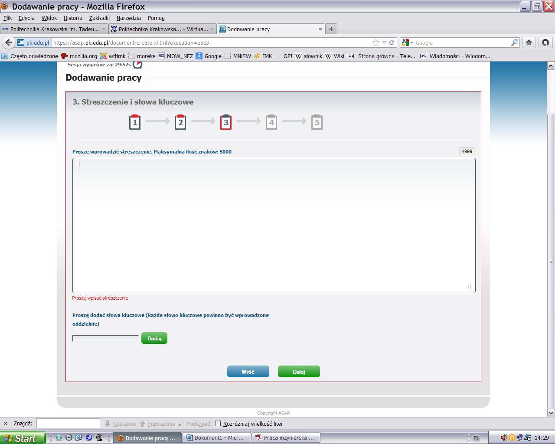Click Dodaj keyword button

(x=154, y=338)
